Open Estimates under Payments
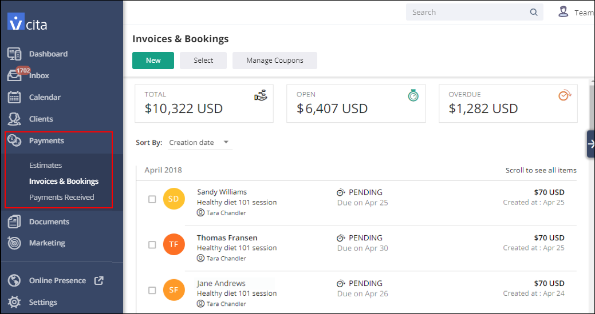 (x=46, y=165)
